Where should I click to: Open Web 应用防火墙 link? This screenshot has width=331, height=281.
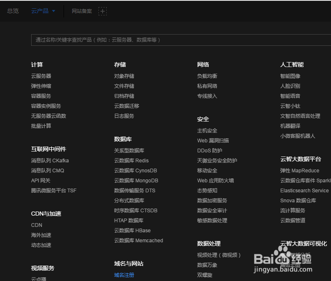click(216, 180)
